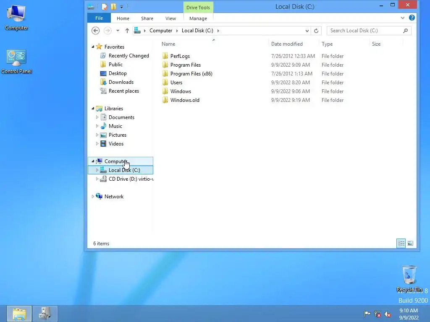Open address bar history dropdown

coord(307,31)
